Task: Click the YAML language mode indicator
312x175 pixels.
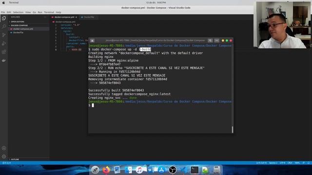Action: [297, 163]
